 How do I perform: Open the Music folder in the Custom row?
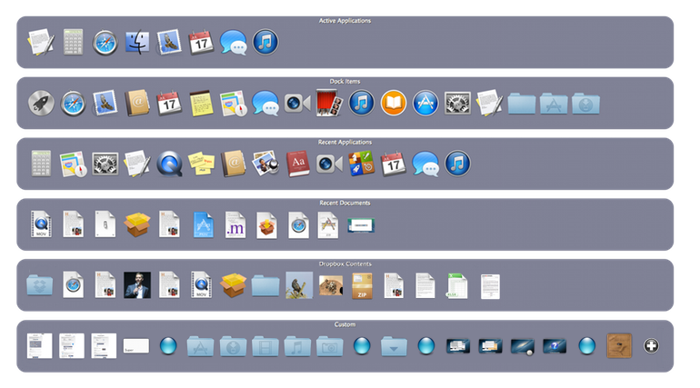coord(297,346)
